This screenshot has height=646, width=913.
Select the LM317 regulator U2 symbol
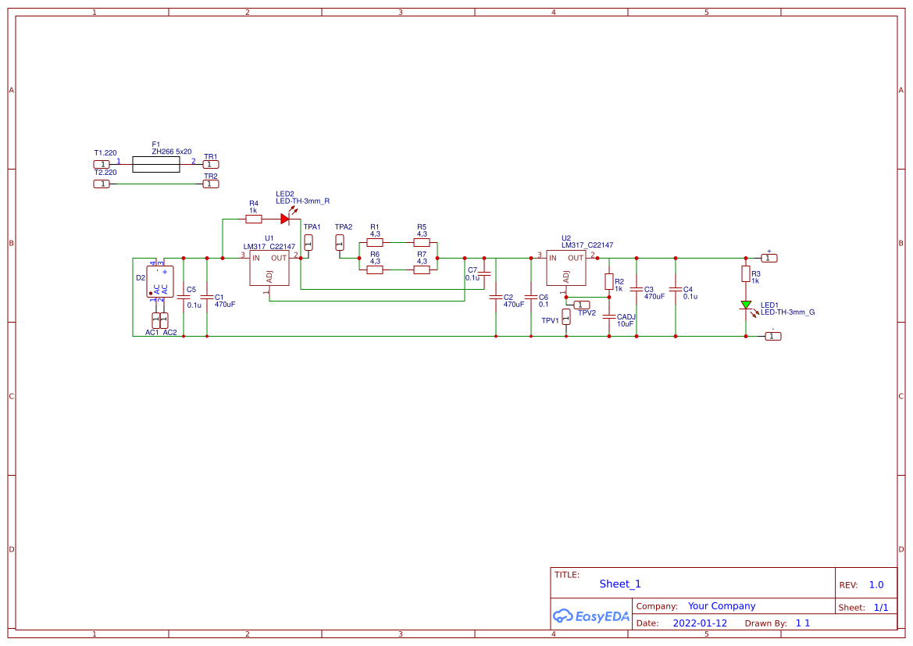pos(565,266)
